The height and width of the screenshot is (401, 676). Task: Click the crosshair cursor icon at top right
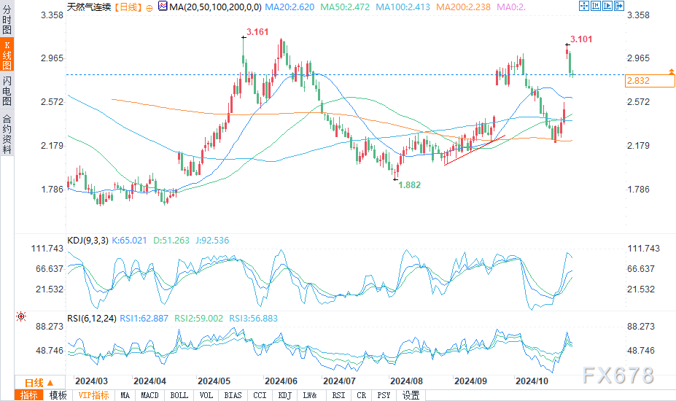point(584,6)
